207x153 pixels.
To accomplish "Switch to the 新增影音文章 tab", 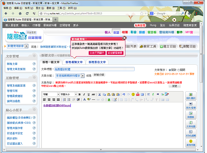I will click(97, 62).
